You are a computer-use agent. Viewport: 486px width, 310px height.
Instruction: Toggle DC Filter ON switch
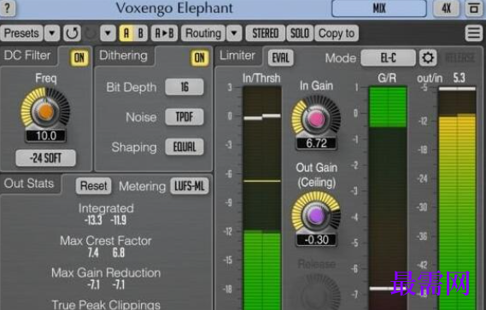pos(79,58)
